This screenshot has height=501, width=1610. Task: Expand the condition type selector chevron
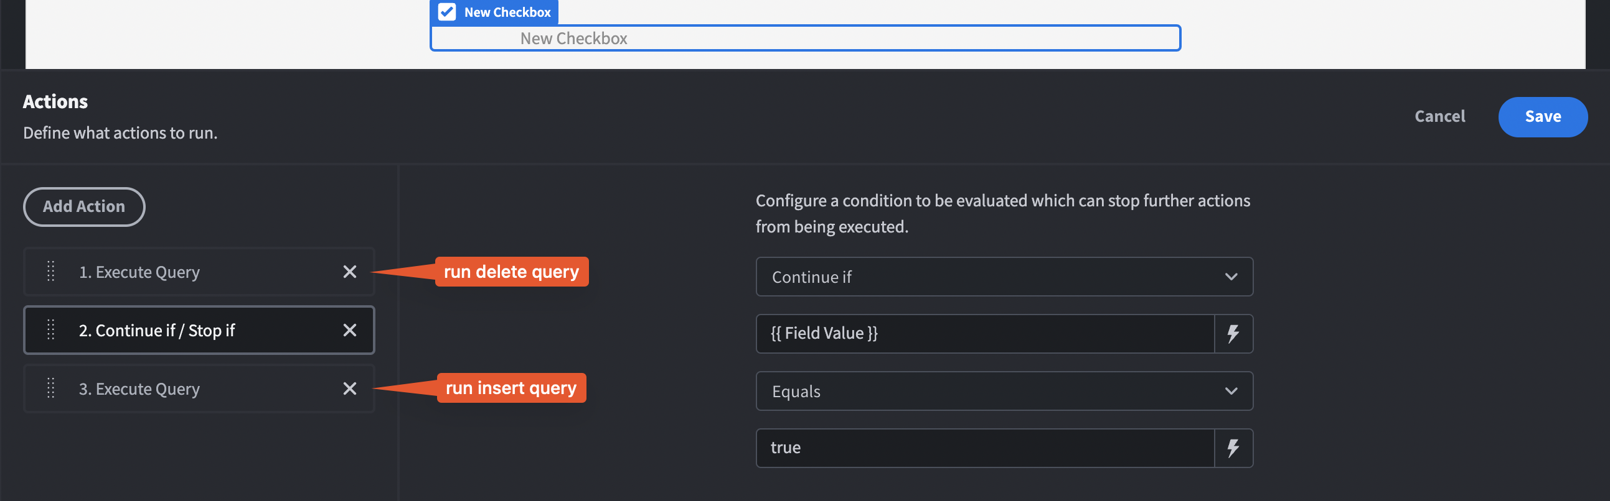tap(1231, 277)
